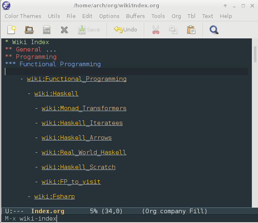Close the Emacs window
The height and width of the screenshot is (223, 258).
pyautogui.click(x=252, y=6)
